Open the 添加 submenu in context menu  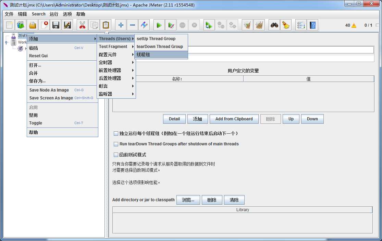[x=62, y=39]
